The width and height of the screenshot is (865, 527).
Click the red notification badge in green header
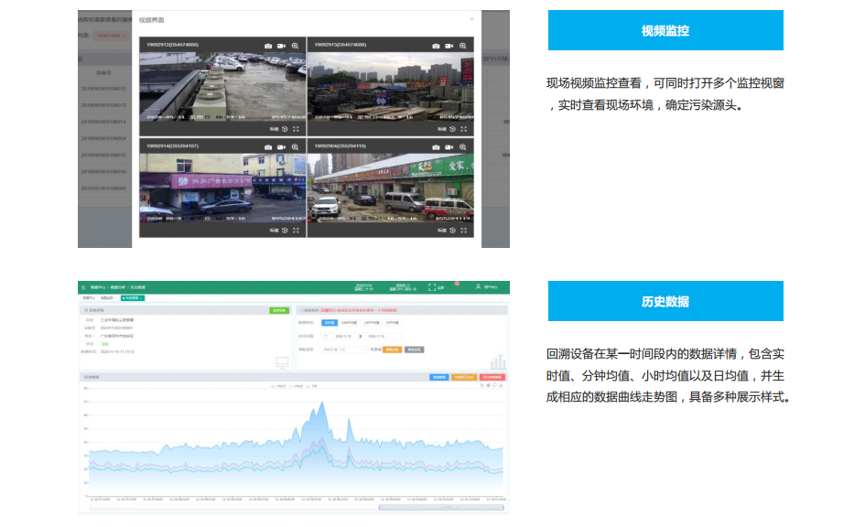(x=457, y=284)
